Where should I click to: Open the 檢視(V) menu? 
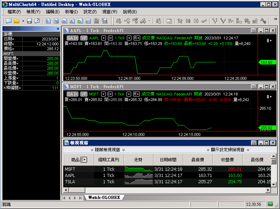pyautogui.click(x=34, y=12)
